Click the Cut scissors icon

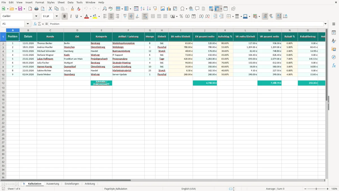coord(50,9)
